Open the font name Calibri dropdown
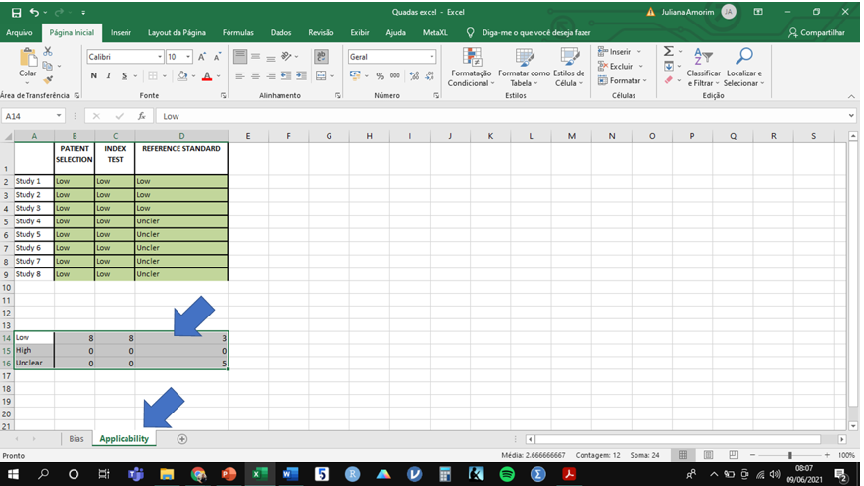This screenshot has width=864, height=486. (158, 57)
